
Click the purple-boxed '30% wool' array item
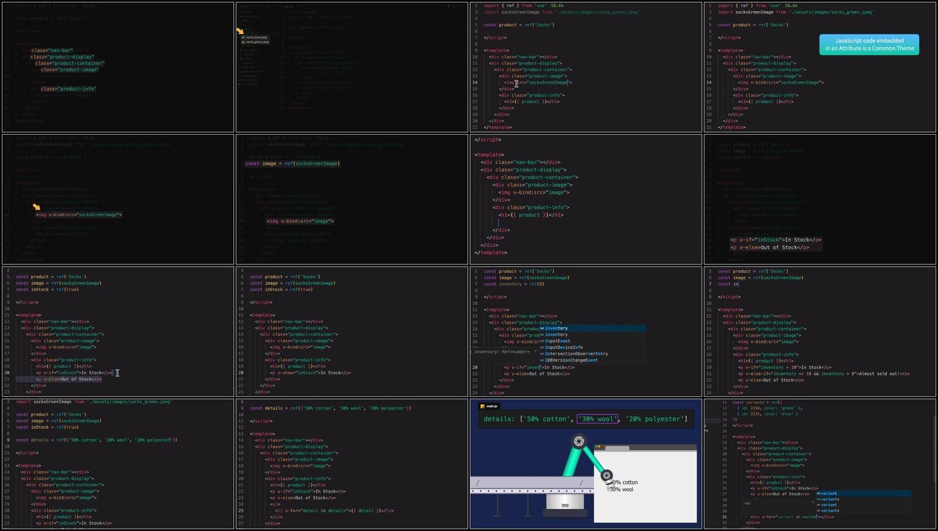tap(597, 419)
